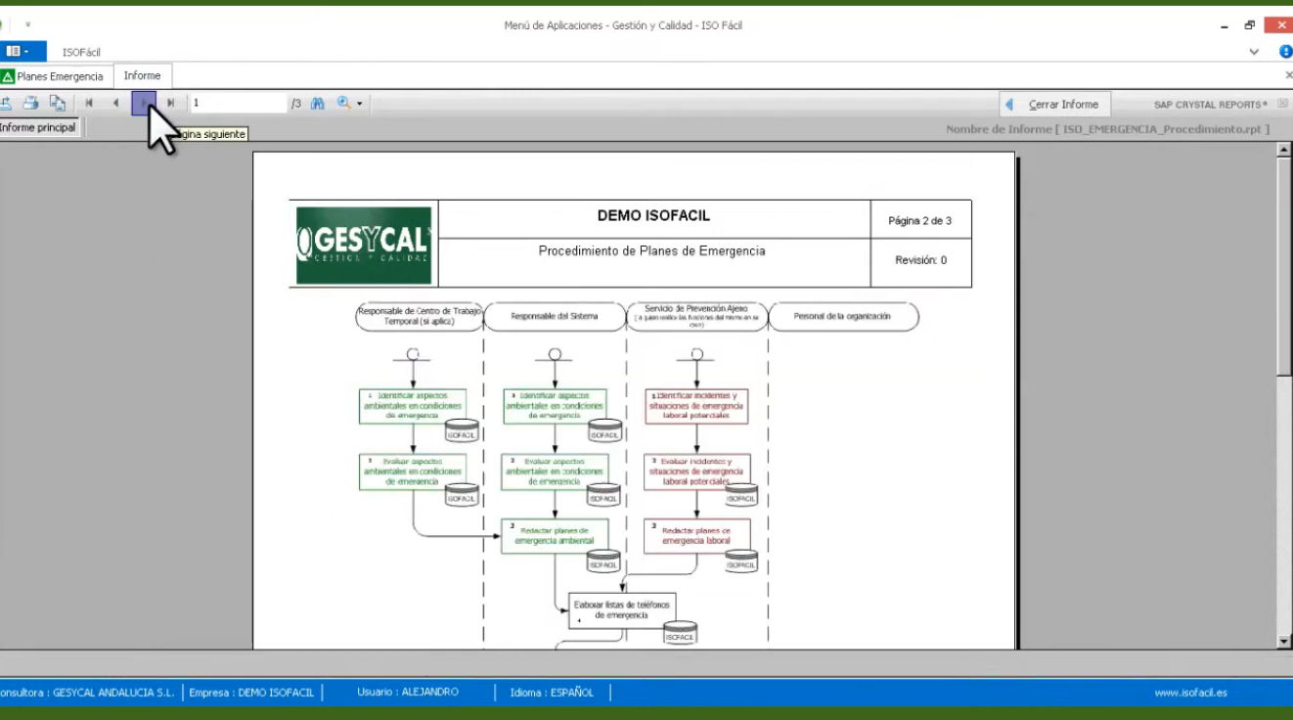
Task: Select the Informe principal report tab
Action: pos(38,127)
